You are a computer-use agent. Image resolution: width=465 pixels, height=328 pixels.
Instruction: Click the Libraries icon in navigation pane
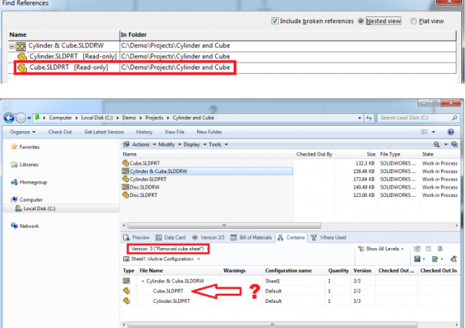pyautogui.click(x=14, y=164)
